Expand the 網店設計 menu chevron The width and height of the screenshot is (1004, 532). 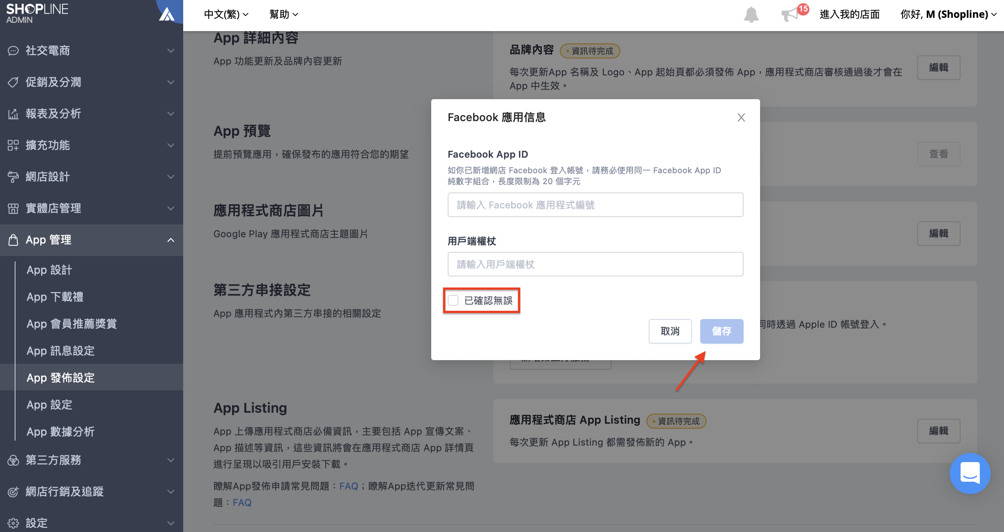pyautogui.click(x=171, y=177)
